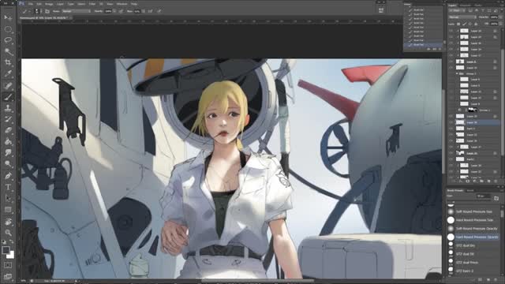
Task: Select the History Brush tool
Action: [8, 119]
